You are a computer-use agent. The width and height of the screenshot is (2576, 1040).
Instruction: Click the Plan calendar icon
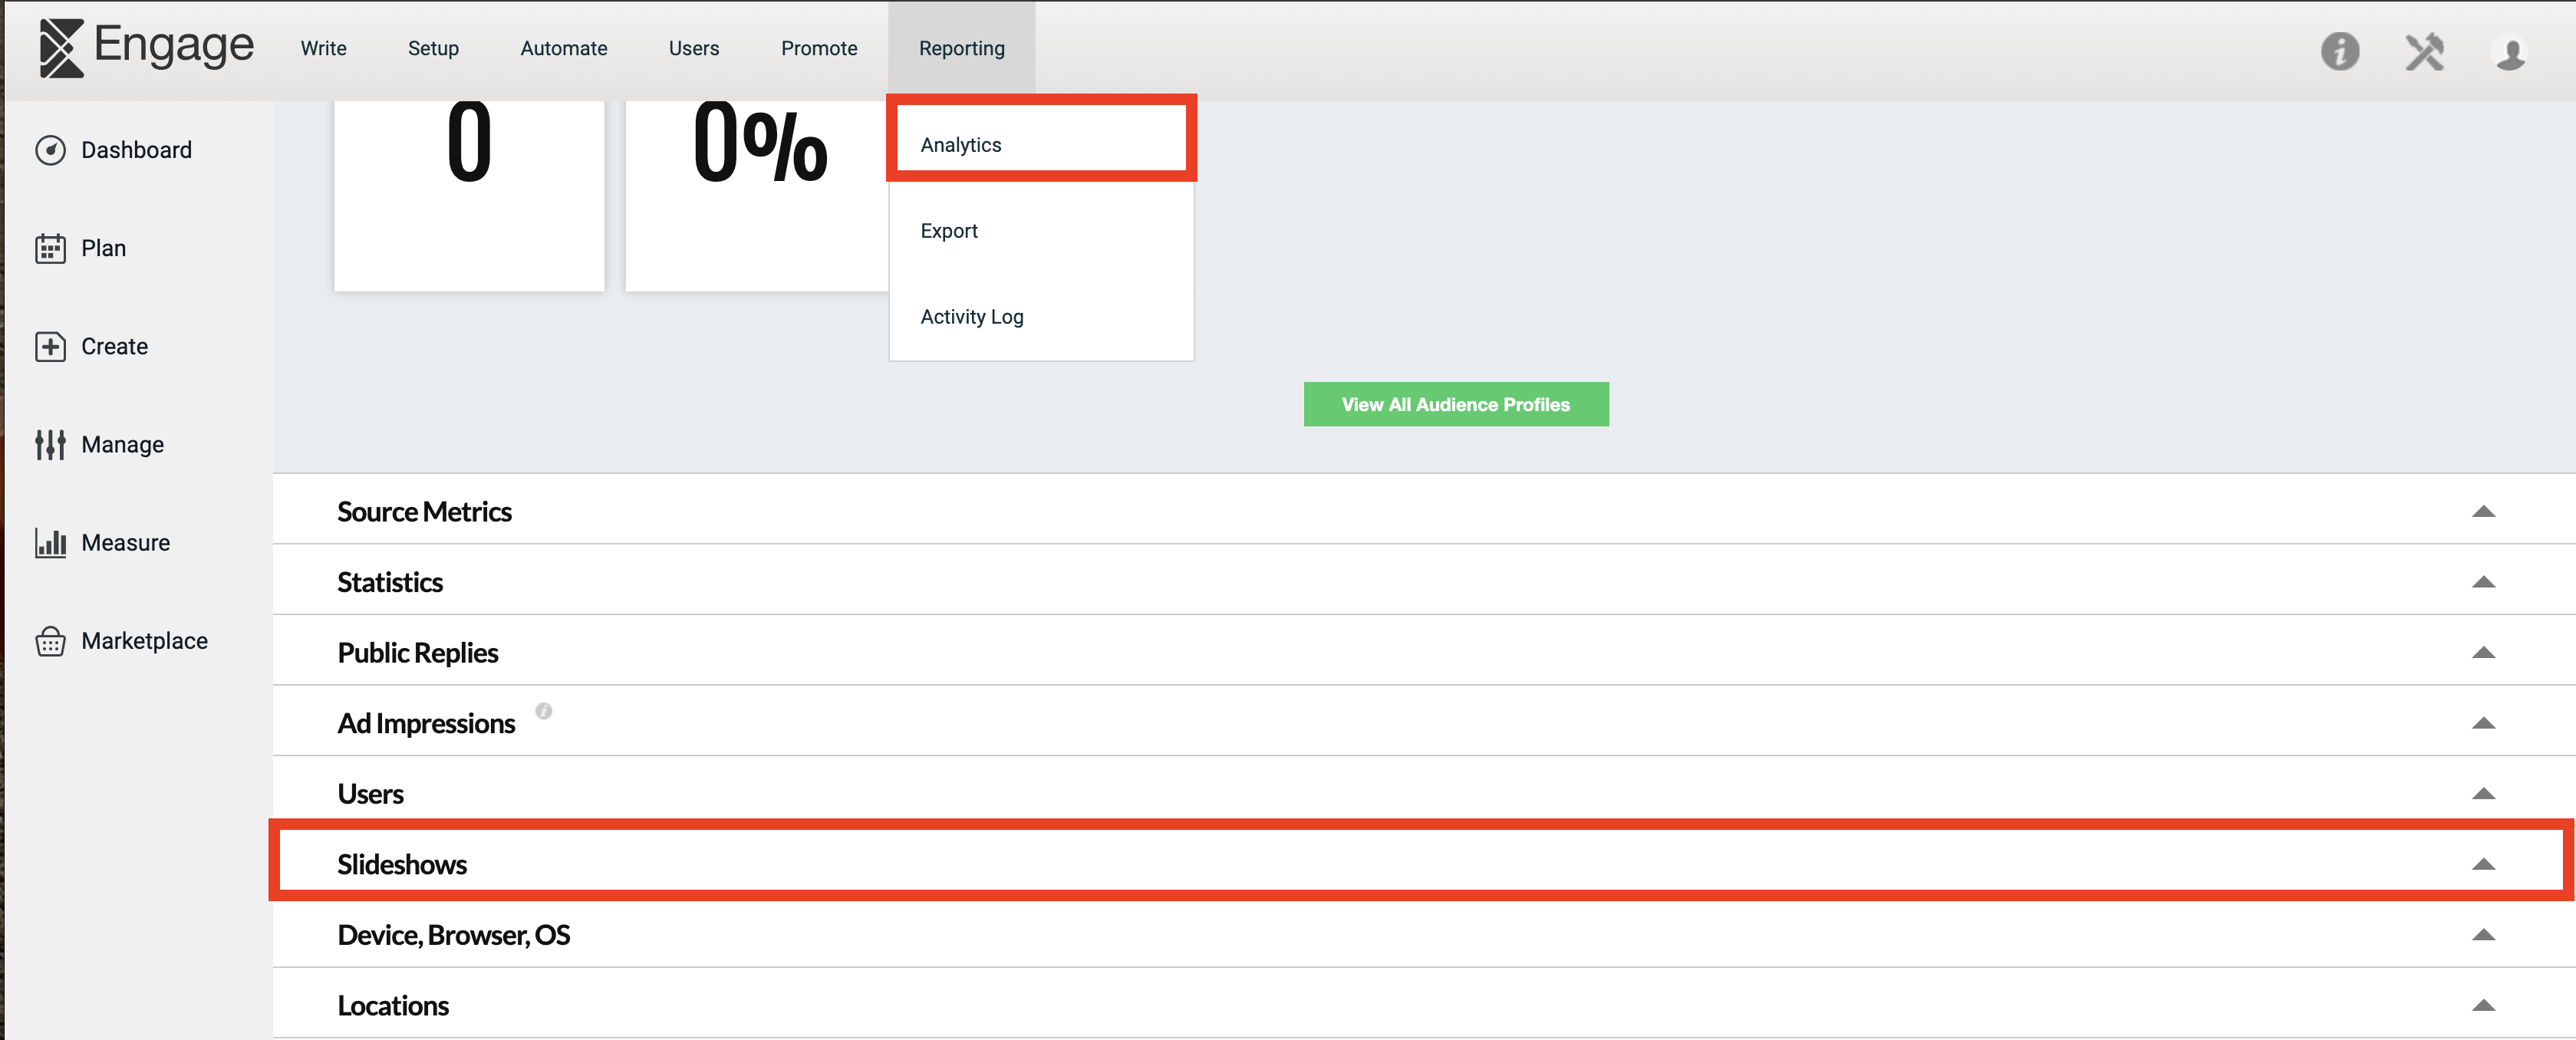pos(50,248)
